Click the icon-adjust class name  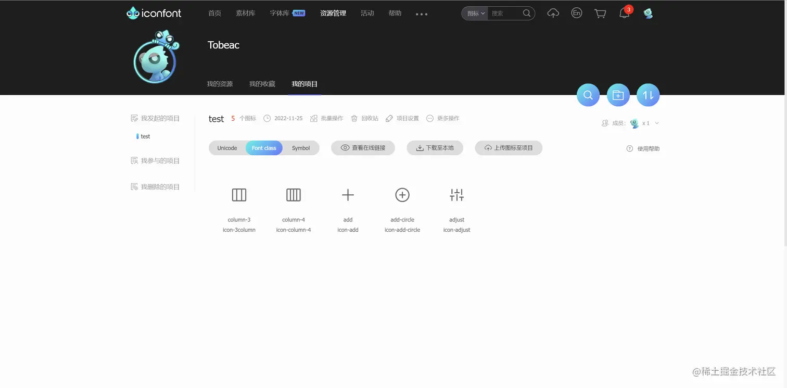click(x=456, y=230)
